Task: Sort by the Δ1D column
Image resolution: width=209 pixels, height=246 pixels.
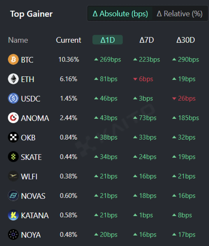Action: 108,40
